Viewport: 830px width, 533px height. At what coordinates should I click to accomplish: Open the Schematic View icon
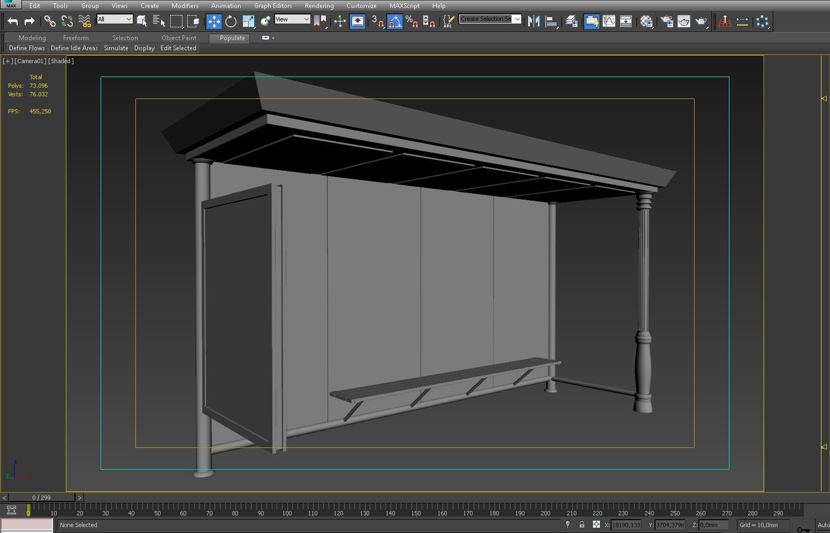pos(626,21)
